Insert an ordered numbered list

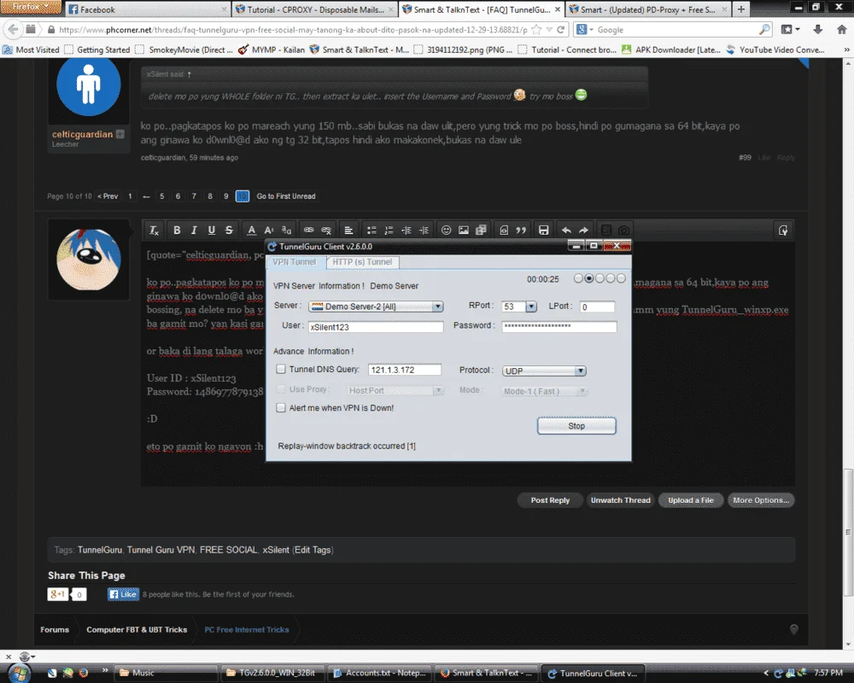(389, 231)
